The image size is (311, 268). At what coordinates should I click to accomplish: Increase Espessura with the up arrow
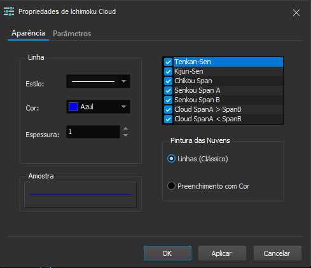125,128
